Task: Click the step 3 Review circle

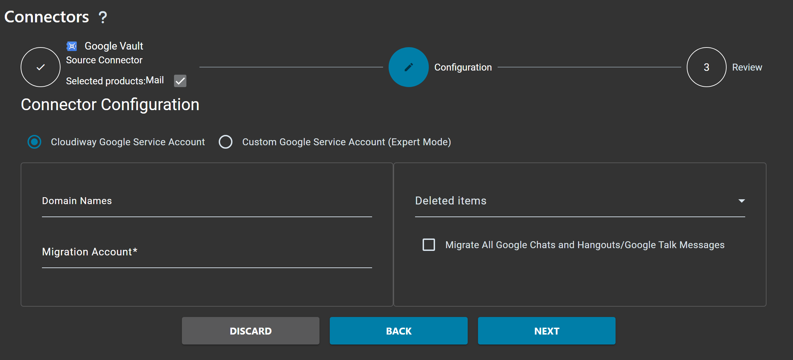Action: click(706, 67)
